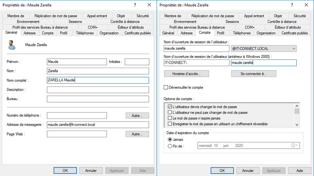Expand the @IT-CONNECT.LOCAL domain suffix dropdown
314x176 pixels.
(294, 48)
